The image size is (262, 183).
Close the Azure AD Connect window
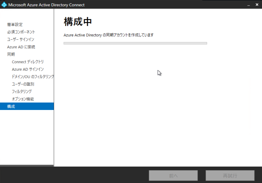(257, 5)
